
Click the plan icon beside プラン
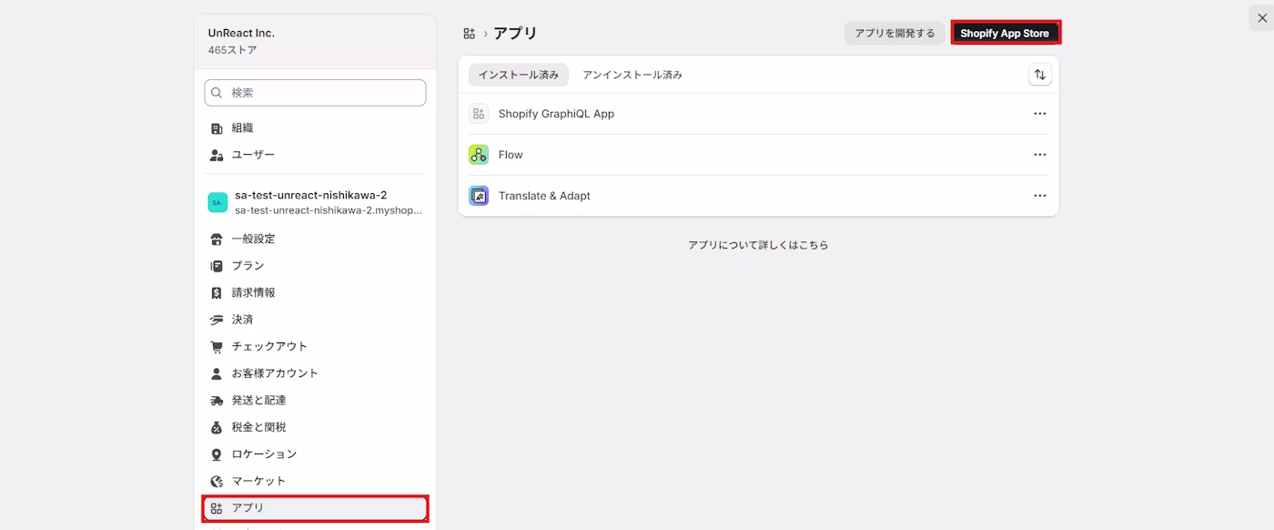coord(217,266)
